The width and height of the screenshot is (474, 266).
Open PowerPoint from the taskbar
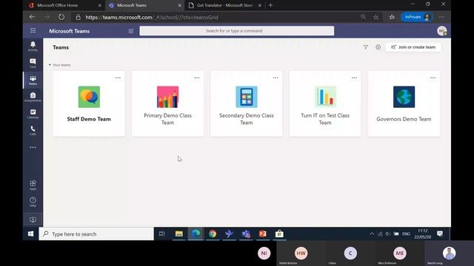tap(263, 233)
